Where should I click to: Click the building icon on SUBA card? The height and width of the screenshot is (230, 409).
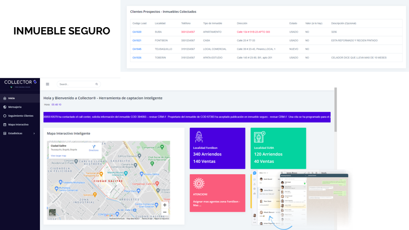(260, 137)
